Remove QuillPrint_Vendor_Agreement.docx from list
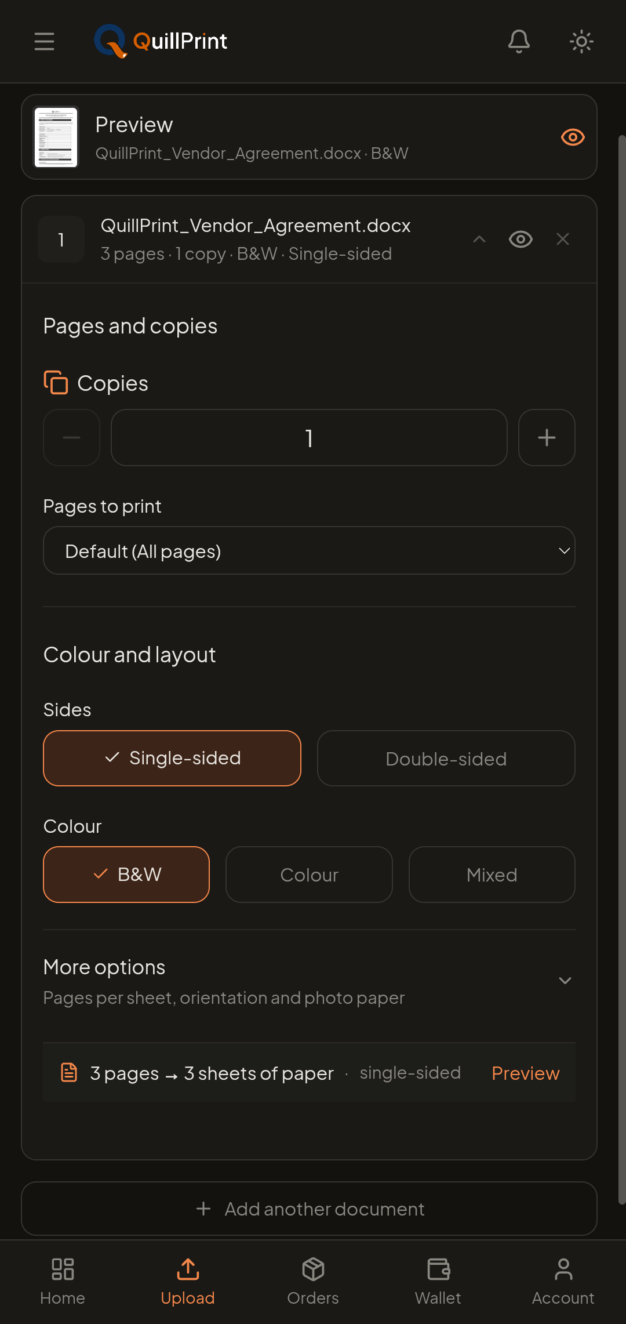 [x=562, y=239]
